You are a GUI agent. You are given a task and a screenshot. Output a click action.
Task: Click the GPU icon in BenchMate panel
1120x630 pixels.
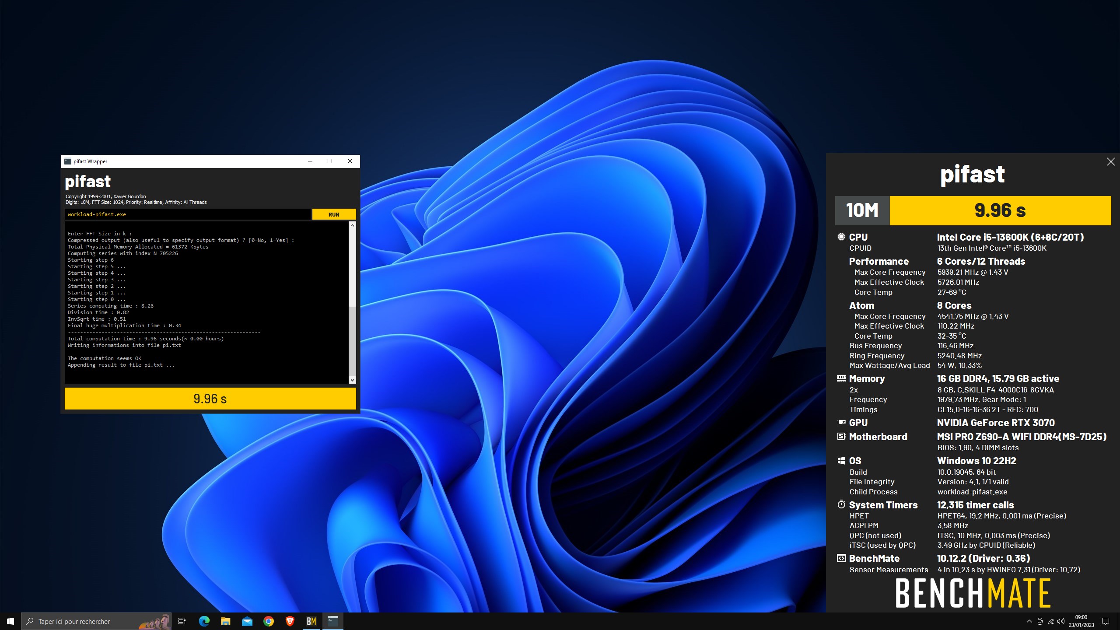841,422
